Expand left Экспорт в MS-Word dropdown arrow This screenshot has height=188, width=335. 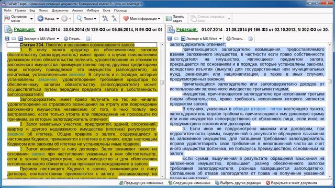[x=58, y=39]
